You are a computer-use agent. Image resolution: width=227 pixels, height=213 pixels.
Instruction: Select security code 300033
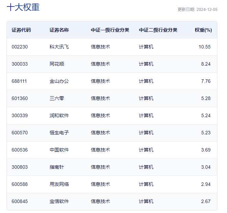(x=20, y=64)
